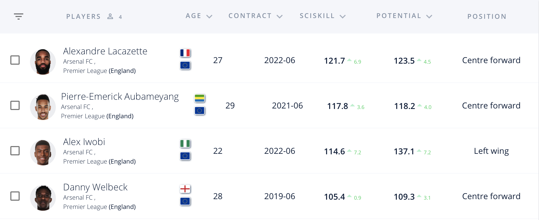Open the filter menu icon
The height and width of the screenshot is (220, 539).
pos(19,16)
